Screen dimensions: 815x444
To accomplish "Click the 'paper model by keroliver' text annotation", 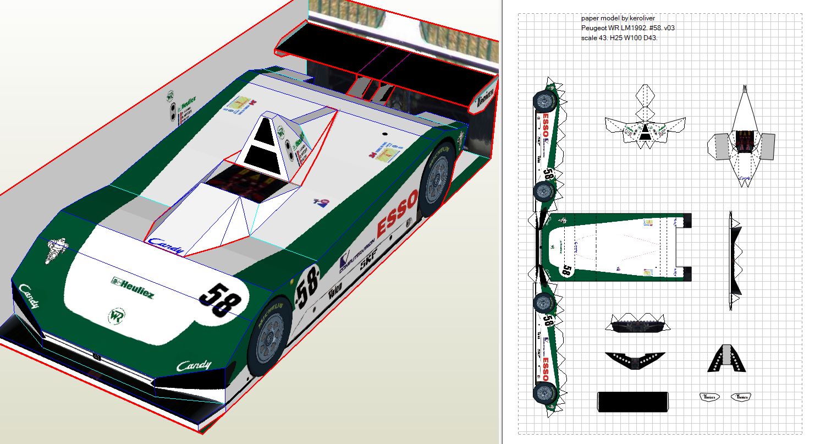I will pyautogui.click(x=618, y=18).
